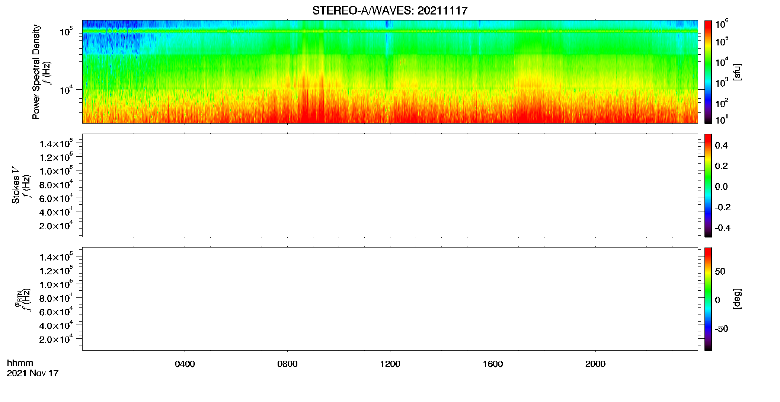Click the 1.4×10^5 tick of φRTN panel
Image resolution: width=780 pixels, height=402 pixels.
coord(56,257)
